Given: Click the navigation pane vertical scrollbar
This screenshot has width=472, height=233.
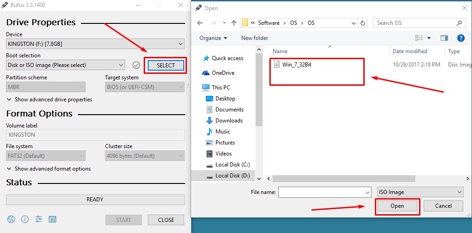Looking at the screenshot, I should pyautogui.click(x=259, y=89).
